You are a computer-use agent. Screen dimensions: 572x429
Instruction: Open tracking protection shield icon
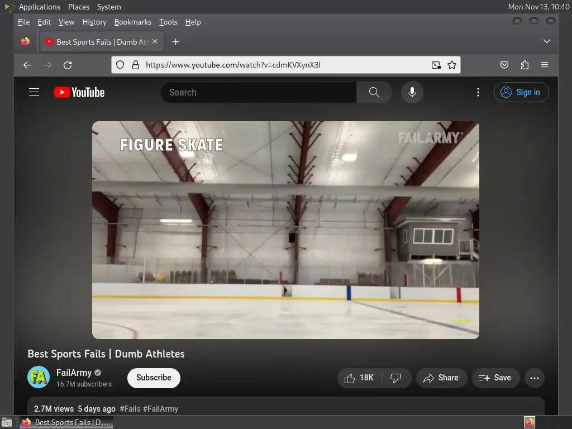pyautogui.click(x=120, y=65)
